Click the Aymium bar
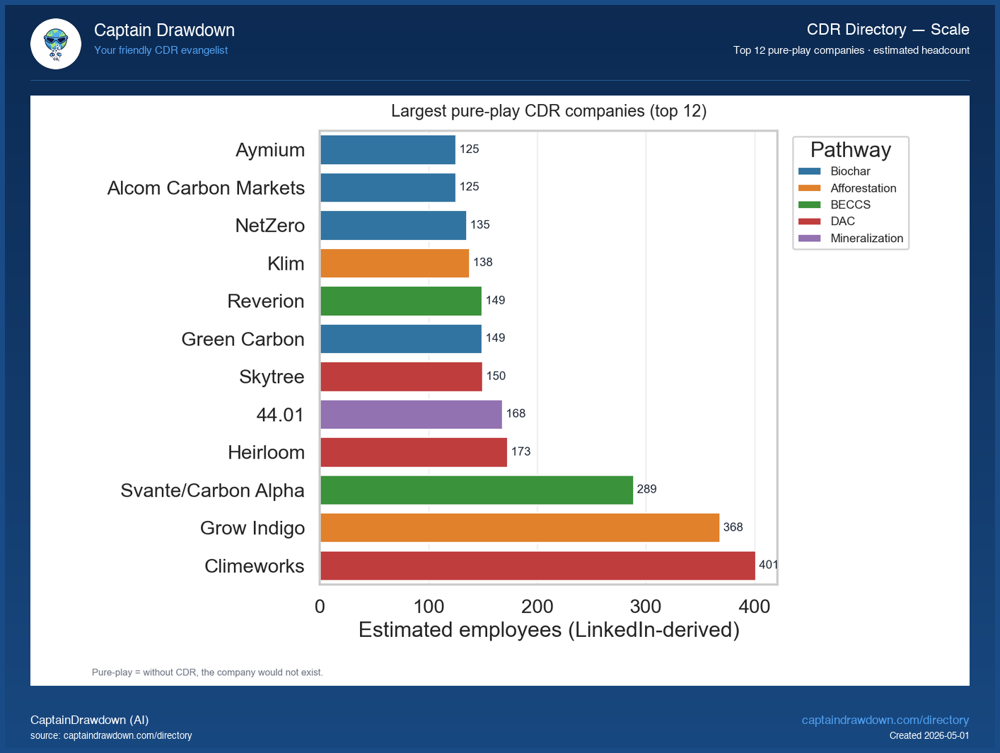1000x753 pixels. click(388, 150)
